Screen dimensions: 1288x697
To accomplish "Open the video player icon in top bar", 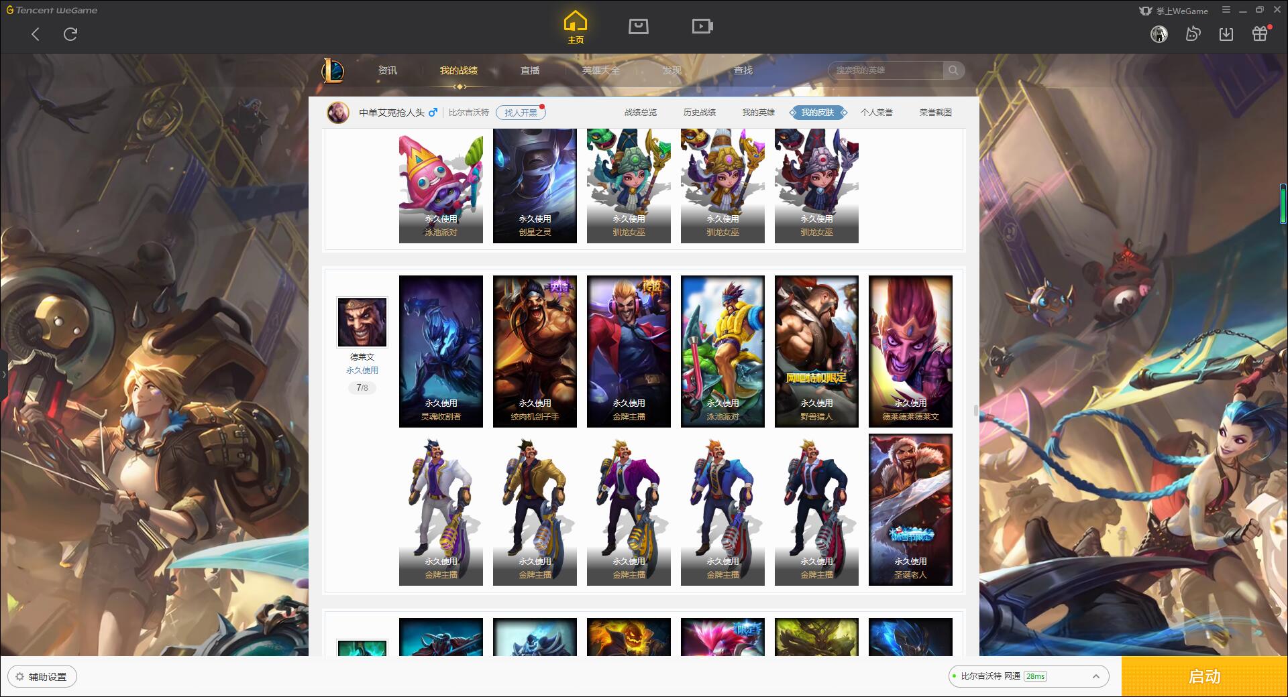I will [702, 27].
